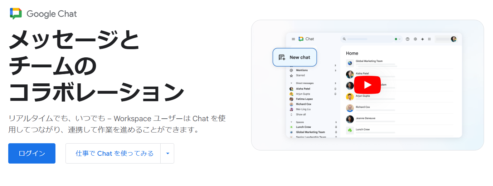Play the YouTube video preview
Viewport: 493px width, 186px height.
[x=367, y=85]
